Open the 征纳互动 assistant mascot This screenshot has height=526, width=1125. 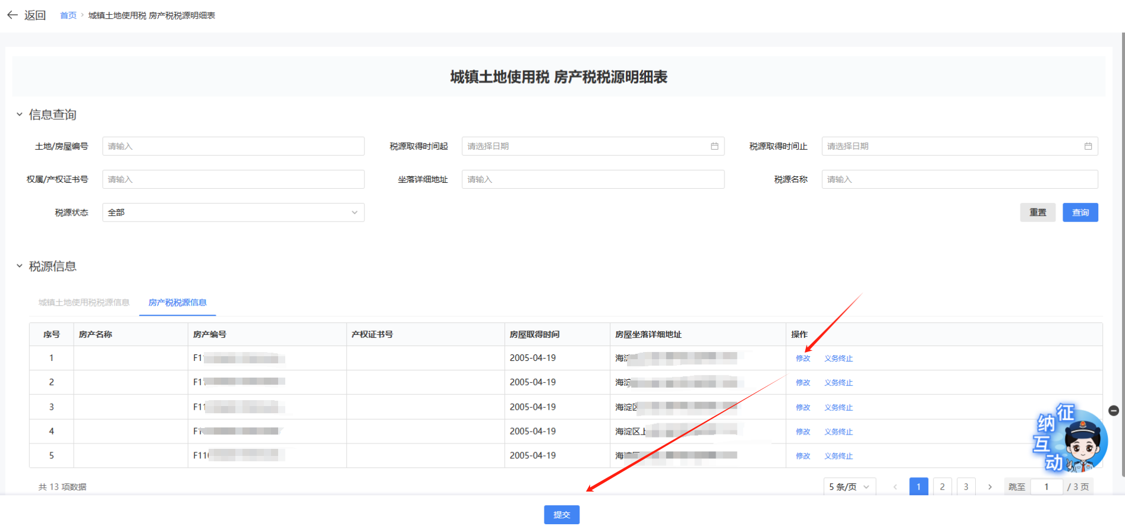1070,438
